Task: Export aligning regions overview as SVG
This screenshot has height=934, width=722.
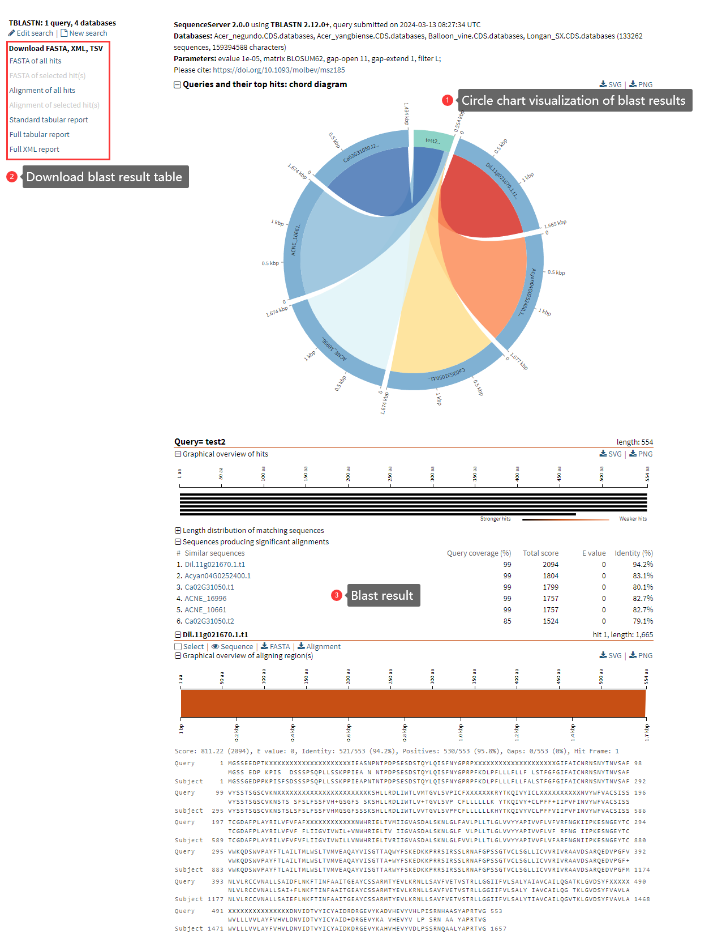Action: click(x=610, y=655)
